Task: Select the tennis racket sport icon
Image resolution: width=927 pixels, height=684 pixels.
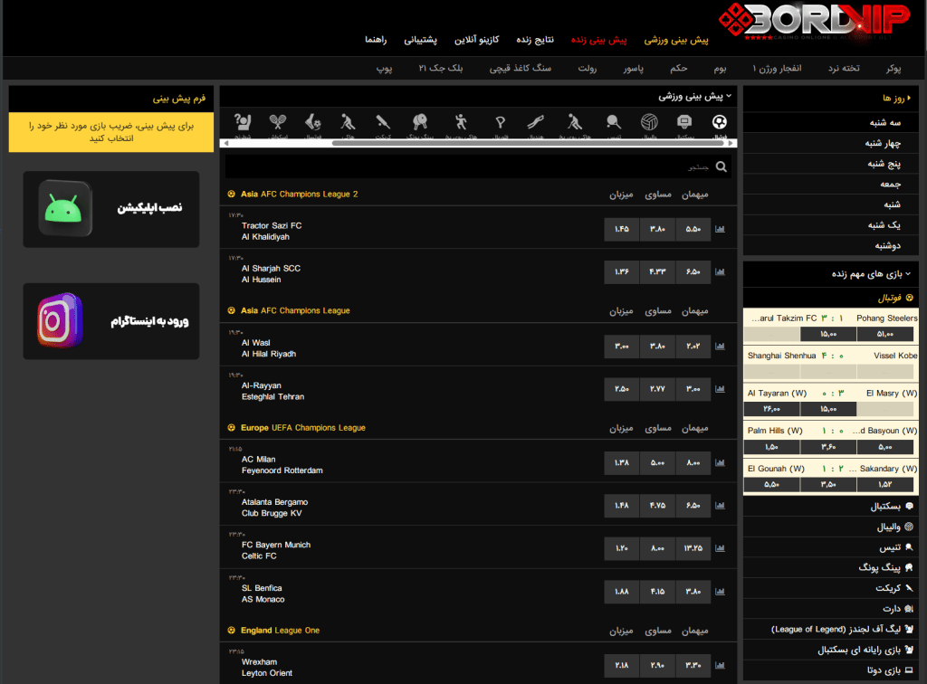Action: click(614, 122)
